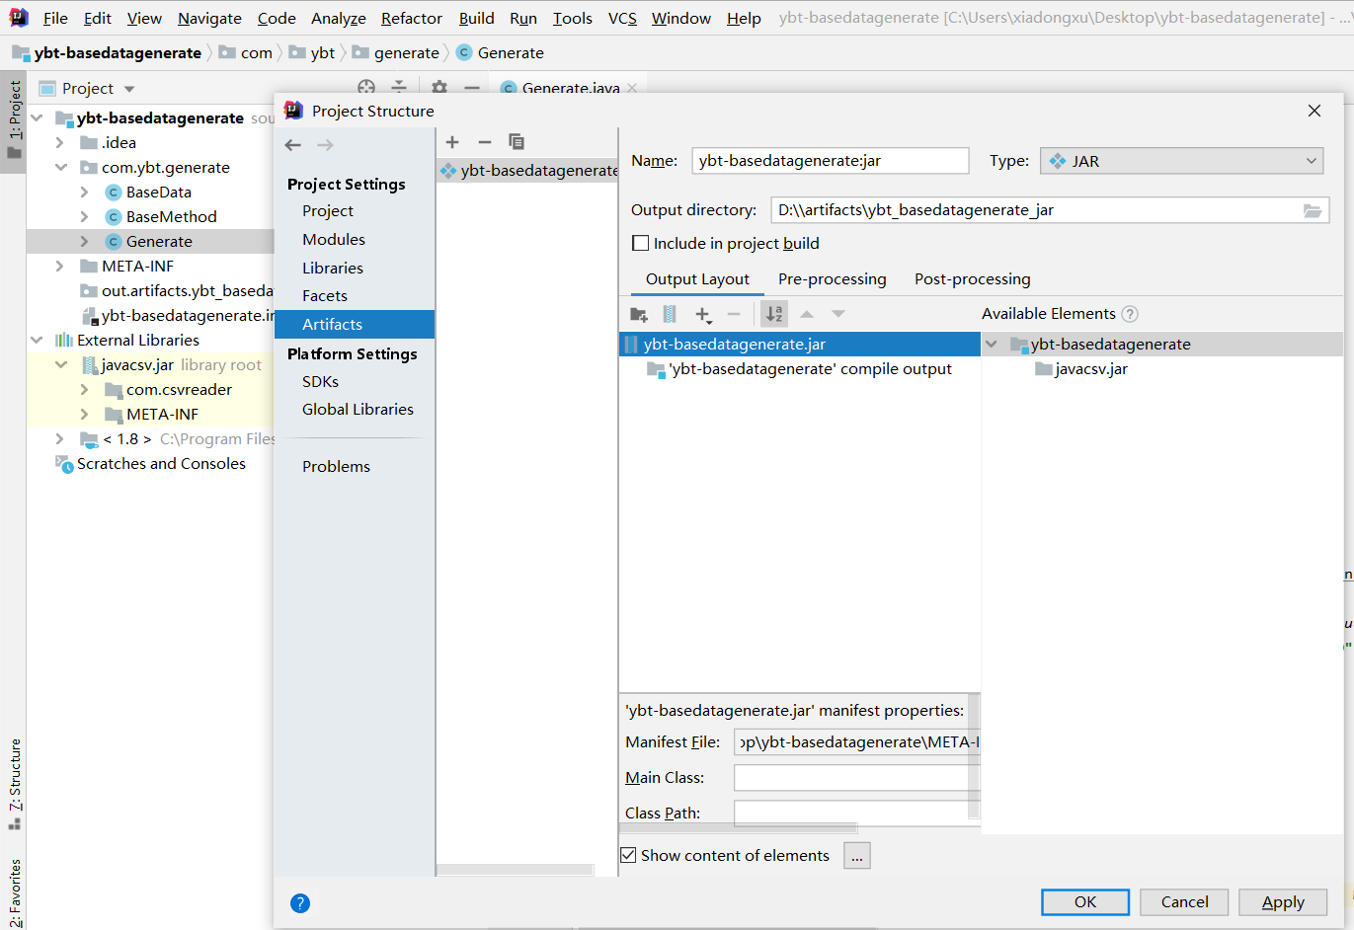Click the Apply button

tap(1283, 902)
